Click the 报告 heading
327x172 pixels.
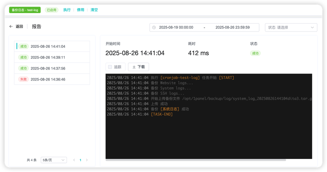36,27
